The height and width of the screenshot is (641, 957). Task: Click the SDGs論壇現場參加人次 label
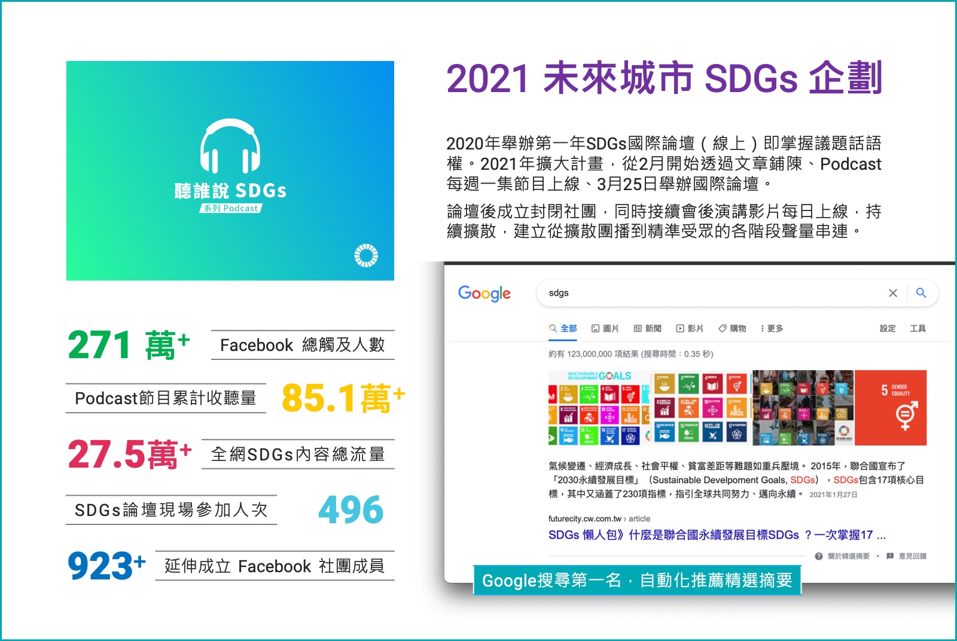(x=171, y=510)
